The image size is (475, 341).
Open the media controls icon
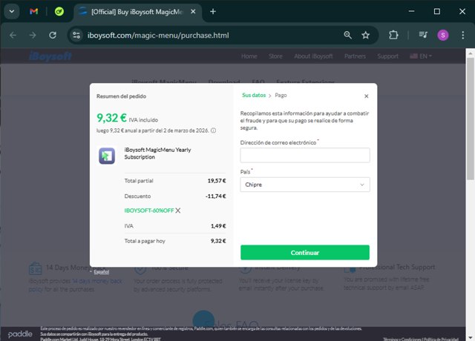423,36
